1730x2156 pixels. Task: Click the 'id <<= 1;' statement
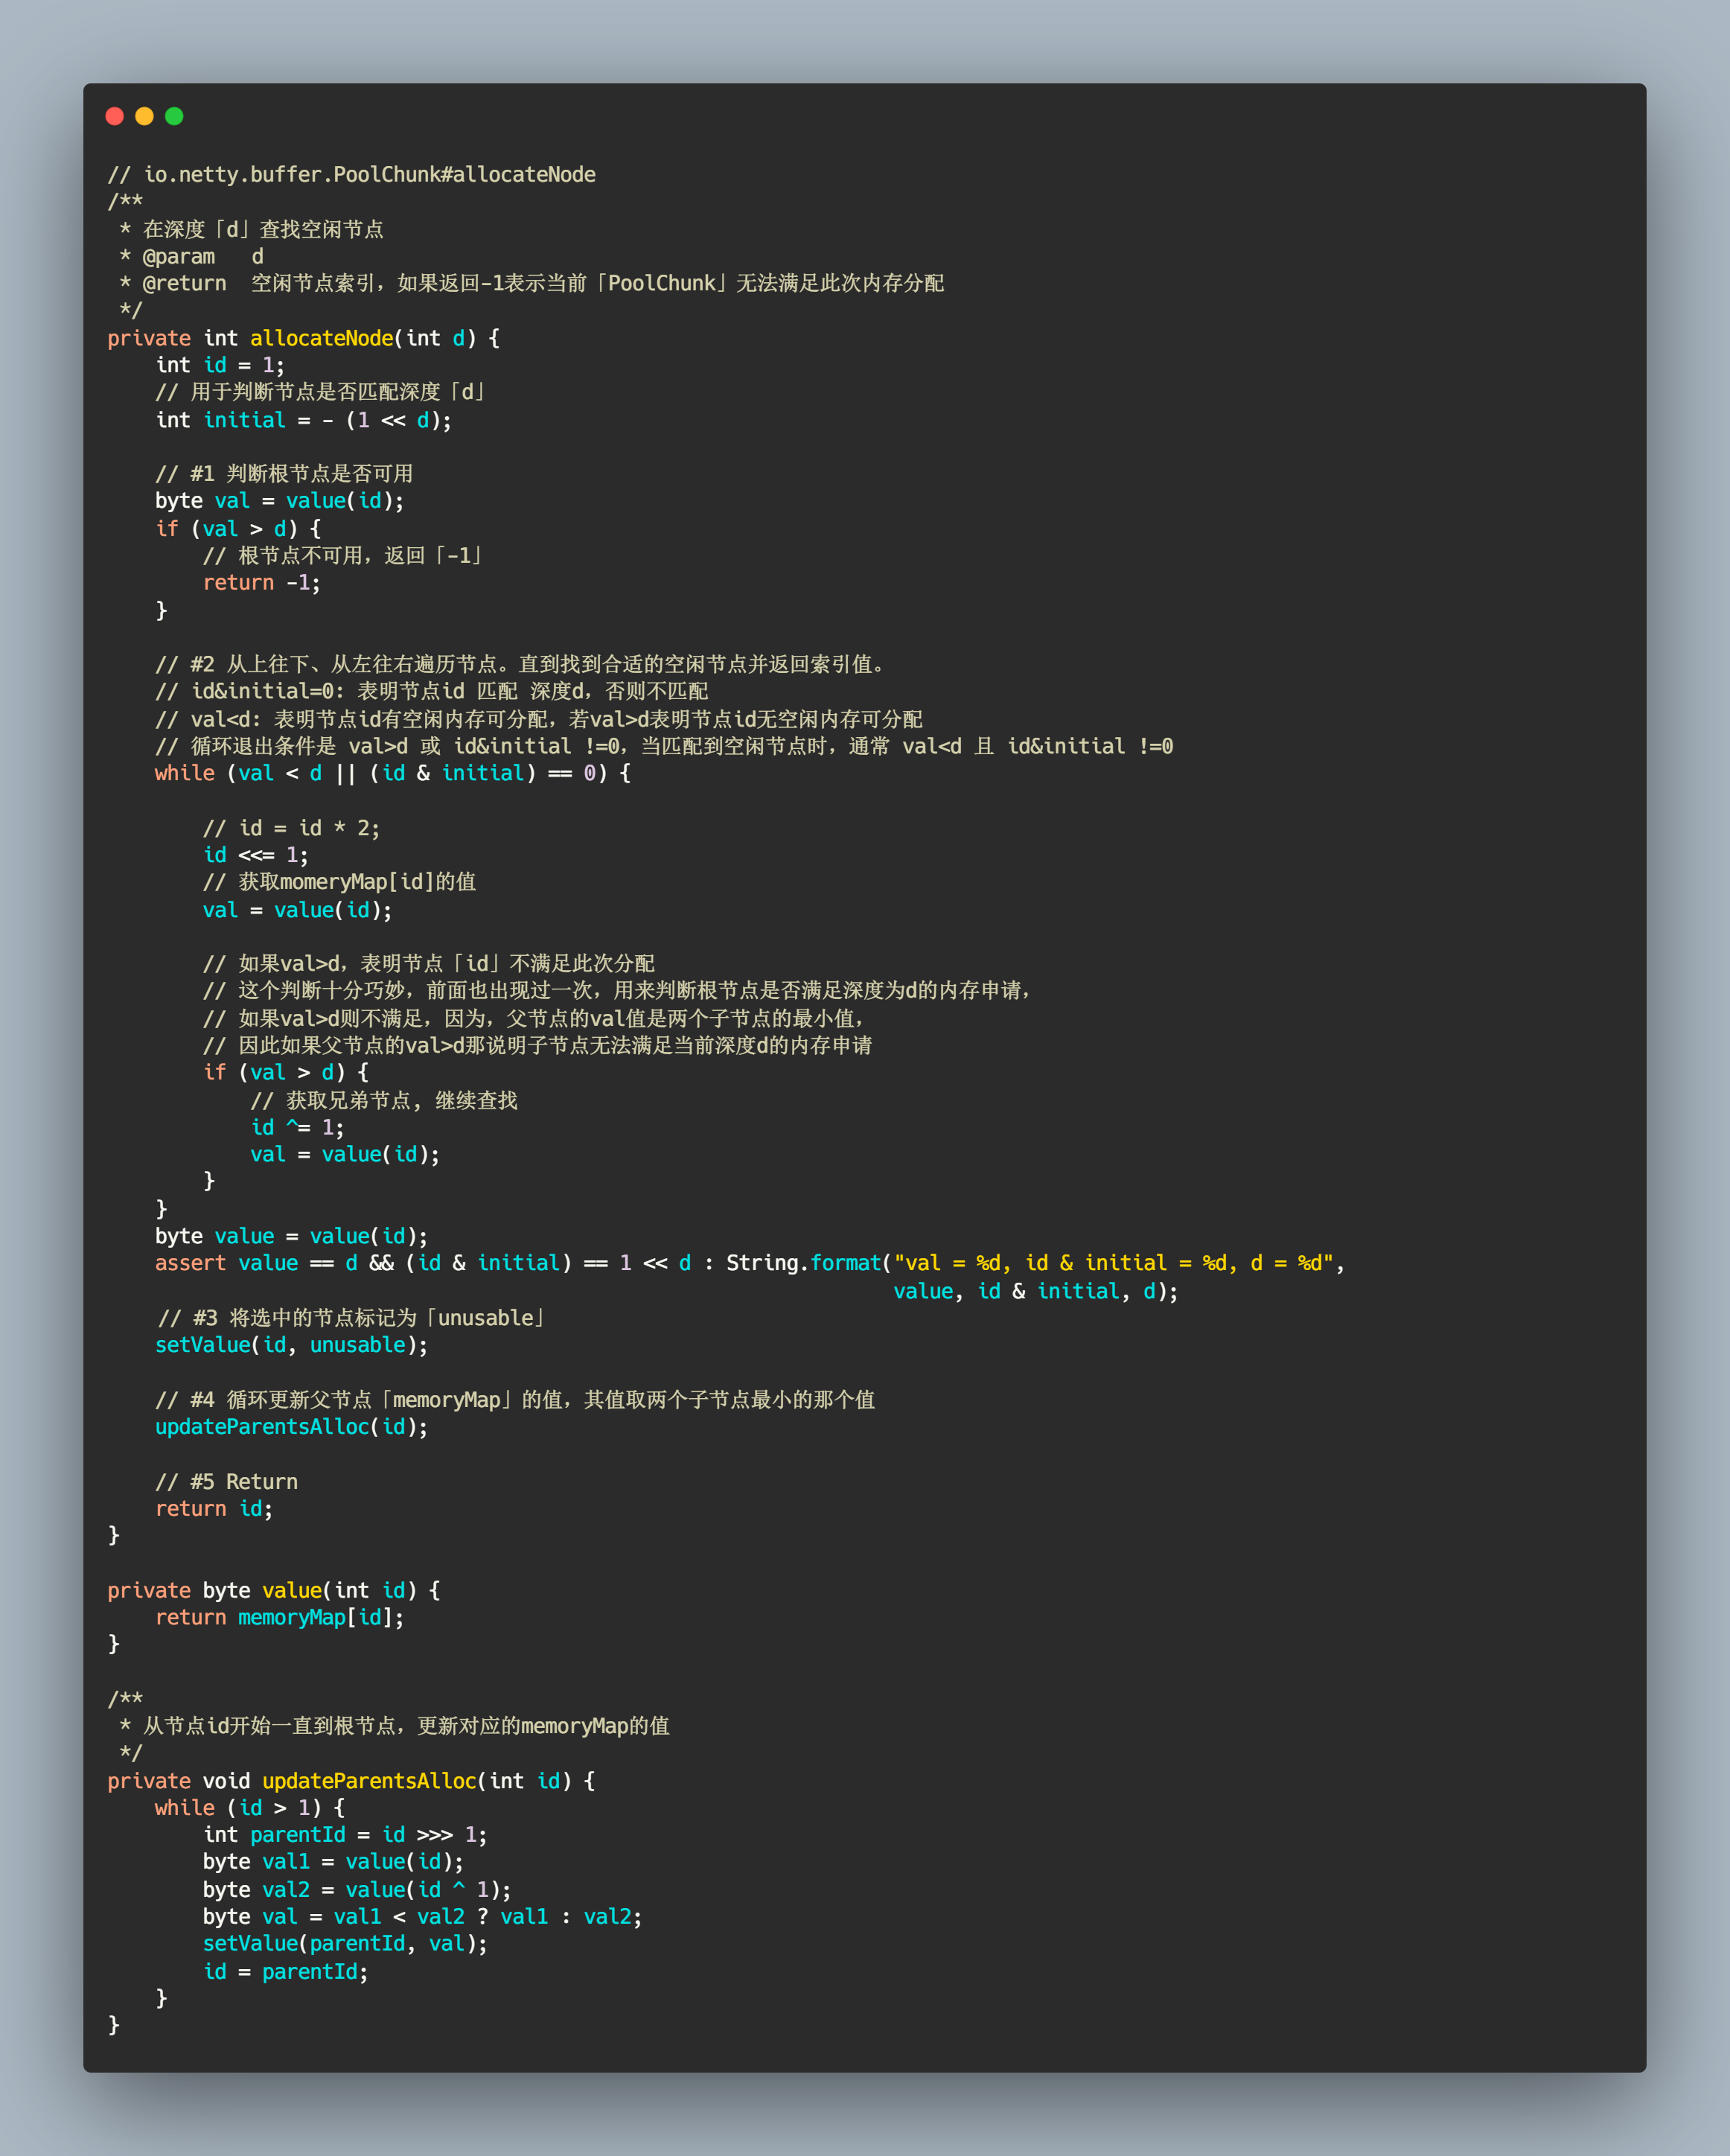point(255,855)
